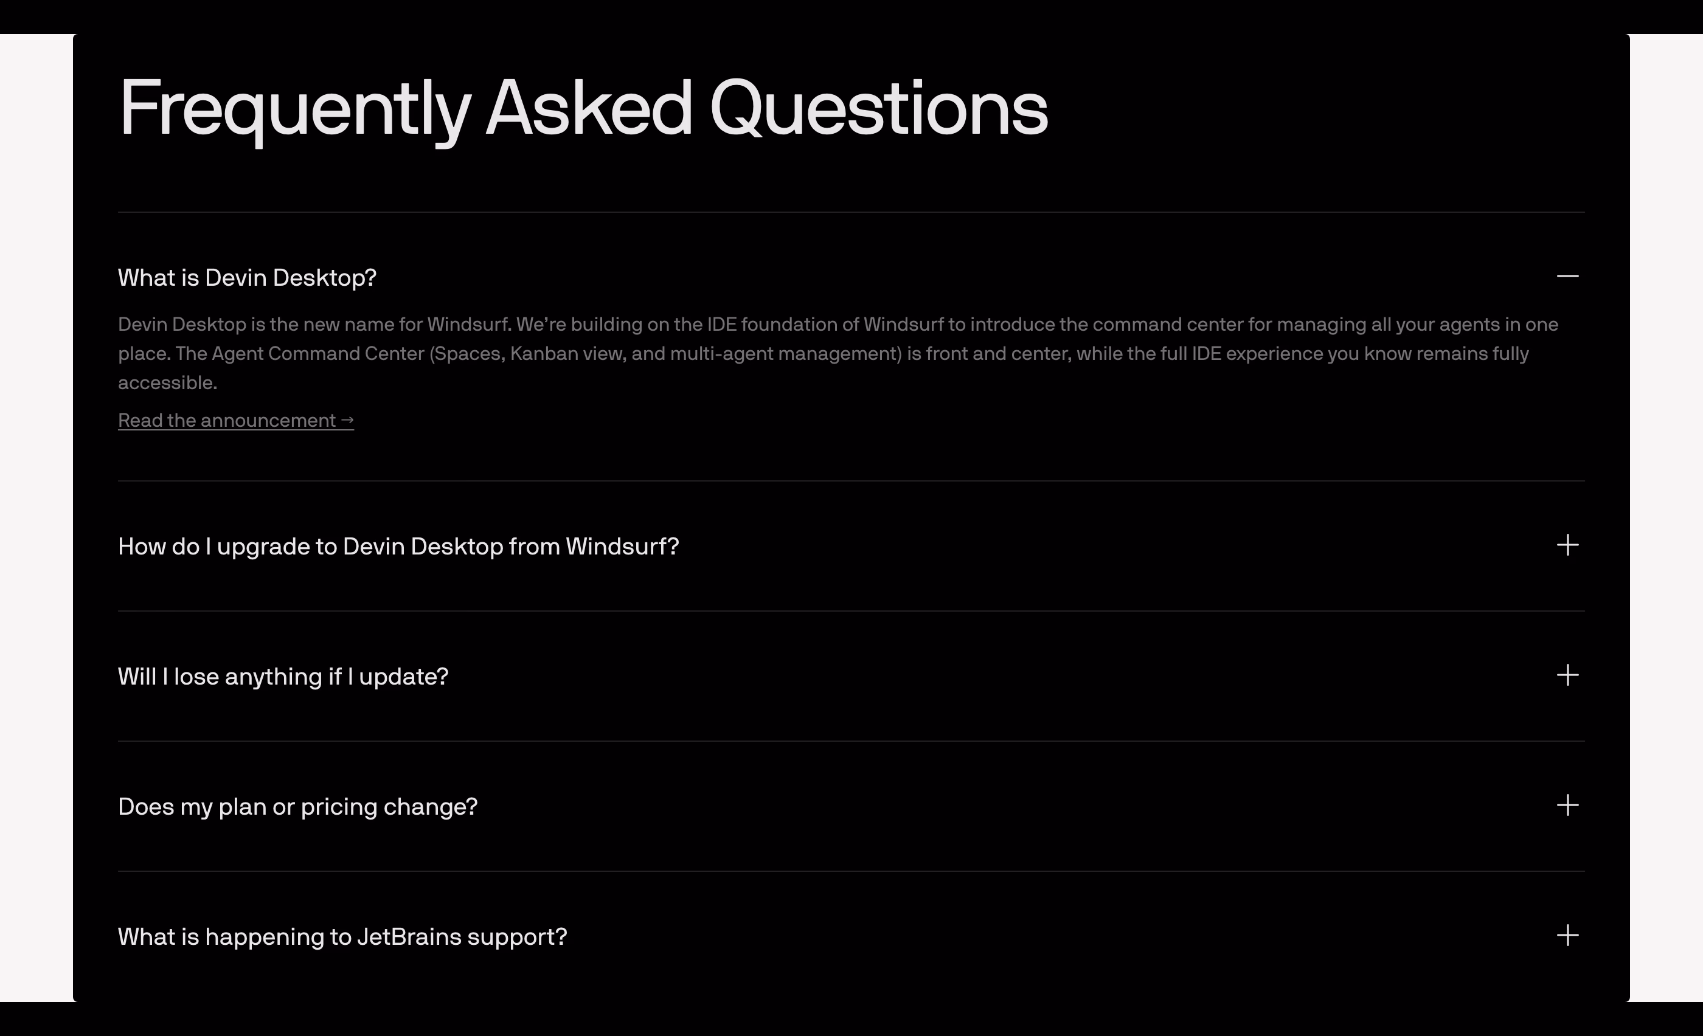This screenshot has height=1036, width=1703.
Task: Click 'accessible.' at the end of the answer
Action: tap(168, 382)
